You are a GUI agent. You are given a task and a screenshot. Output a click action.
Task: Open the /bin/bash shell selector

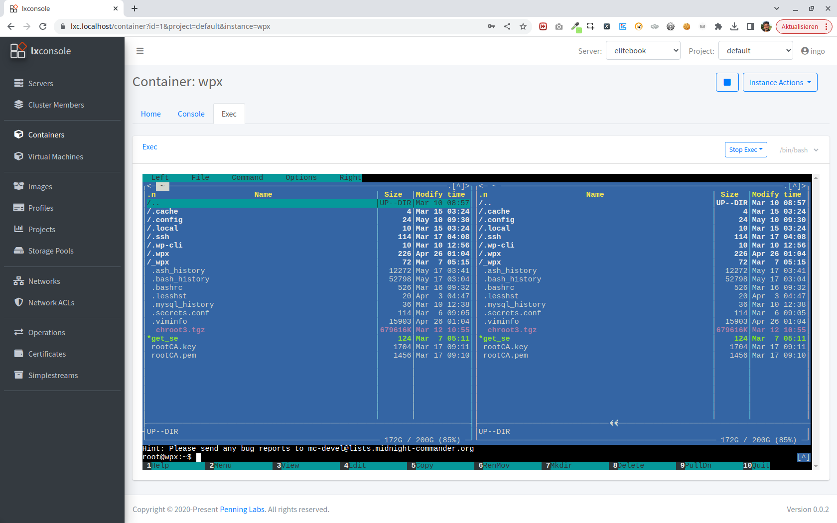[799, 149]
